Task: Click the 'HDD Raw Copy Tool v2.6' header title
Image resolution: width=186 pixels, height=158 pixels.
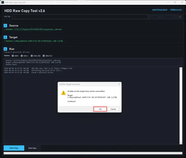Action: click(25, 11)
